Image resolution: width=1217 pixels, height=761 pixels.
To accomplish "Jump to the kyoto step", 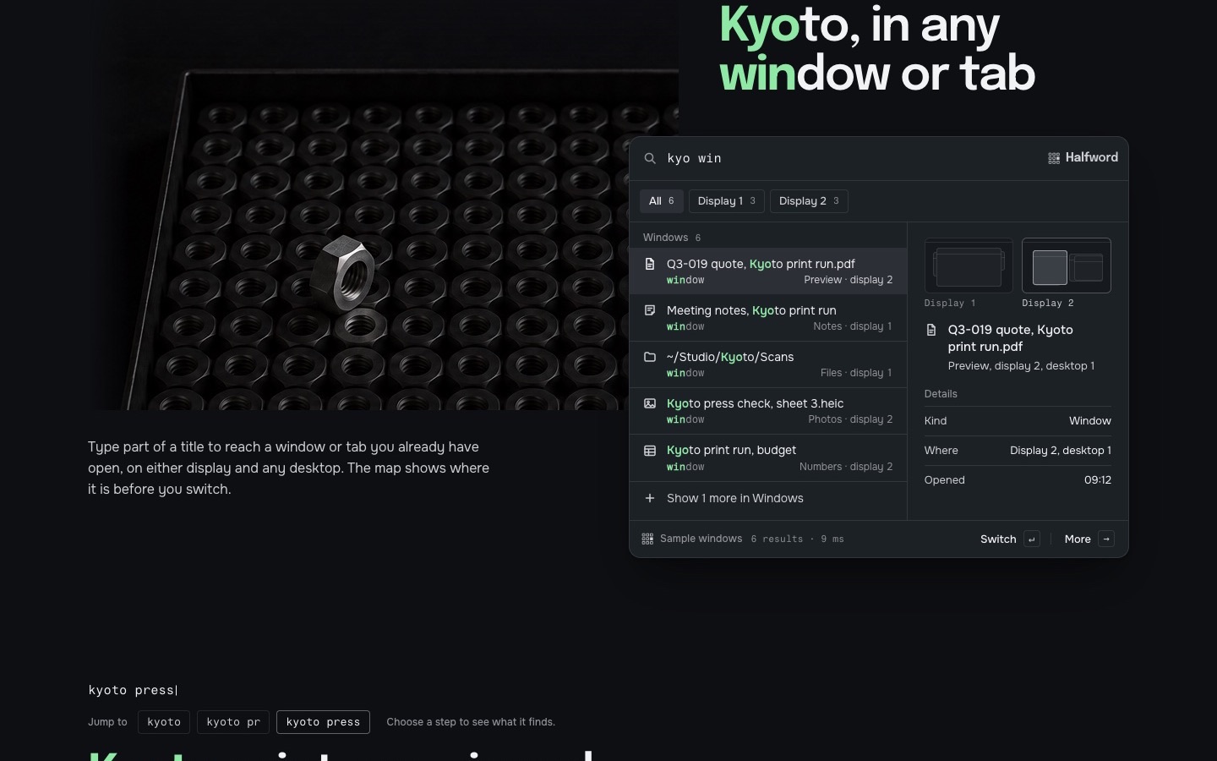I will click(164, 722).
